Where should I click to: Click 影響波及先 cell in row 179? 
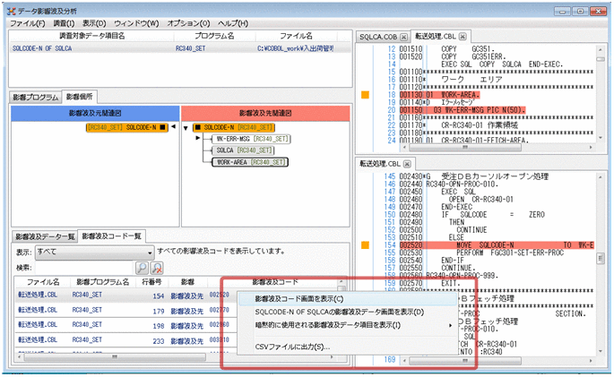(x=186, y=312)
